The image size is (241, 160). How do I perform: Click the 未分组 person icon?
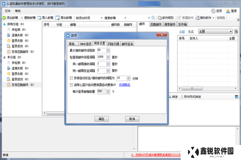coord(5,57)
